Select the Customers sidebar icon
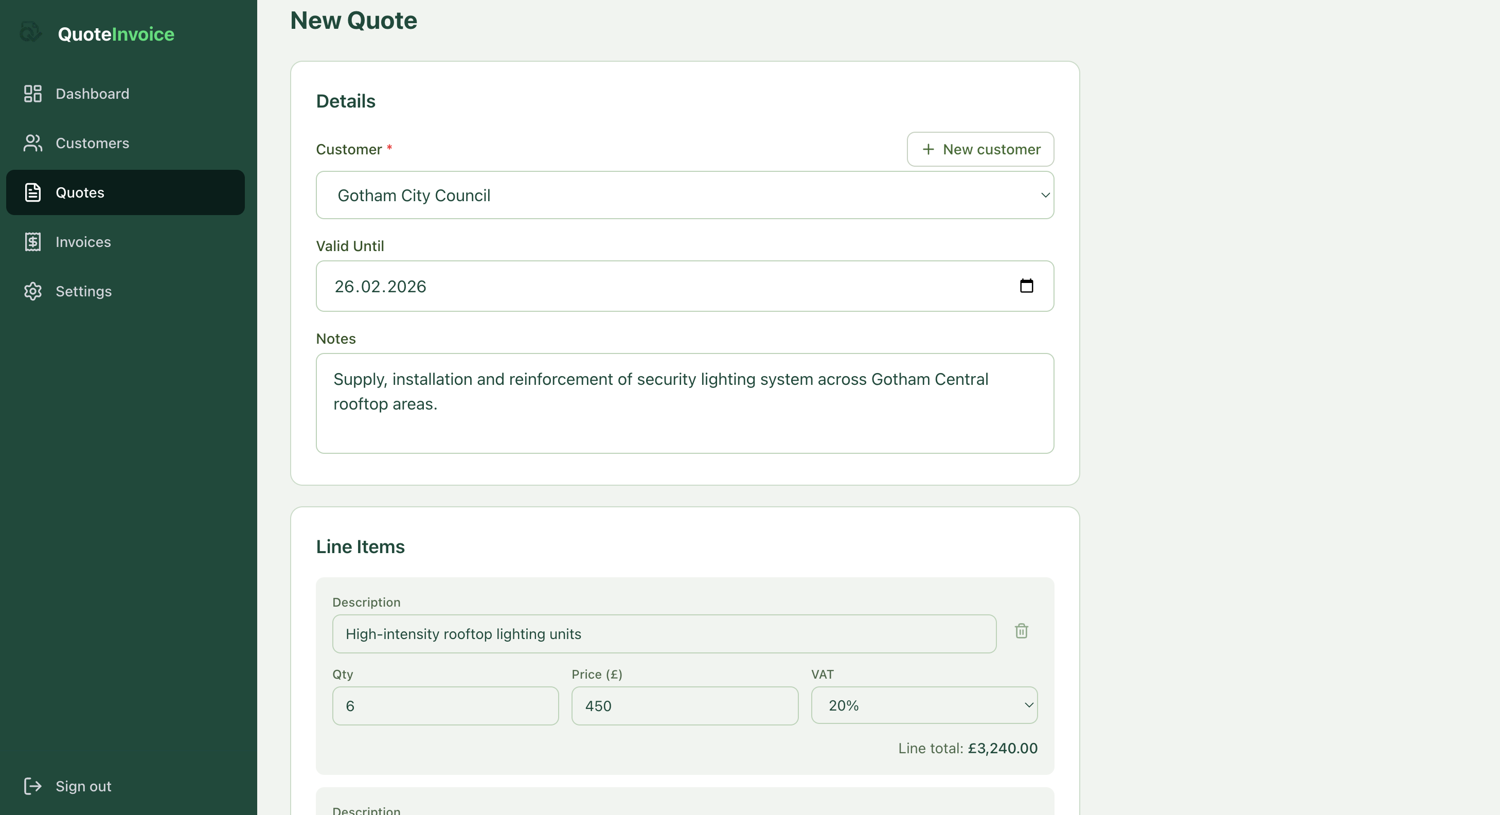 click(32, 143)
